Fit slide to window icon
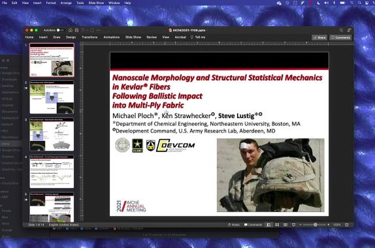Viewport: 375px width, 248px height. click(x=346, y=225)
